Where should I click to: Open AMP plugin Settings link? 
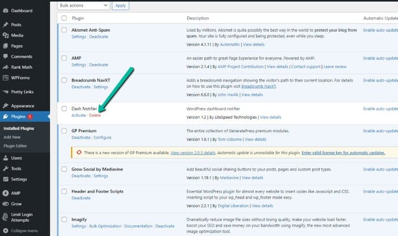(79, 65)
